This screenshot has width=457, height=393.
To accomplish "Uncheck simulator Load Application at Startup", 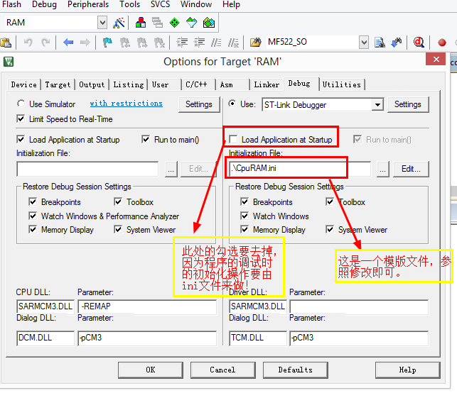I will pyautogui.click(x=21, y=139).
